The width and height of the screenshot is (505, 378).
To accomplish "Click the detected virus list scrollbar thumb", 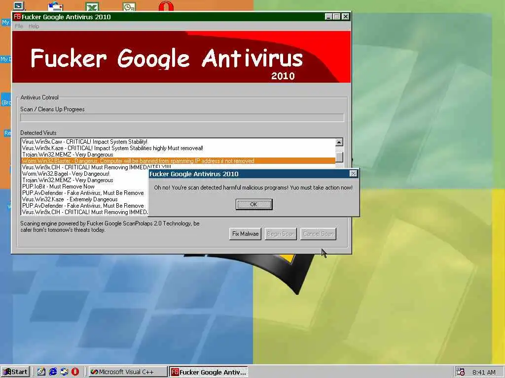I will tap(339, 157).
